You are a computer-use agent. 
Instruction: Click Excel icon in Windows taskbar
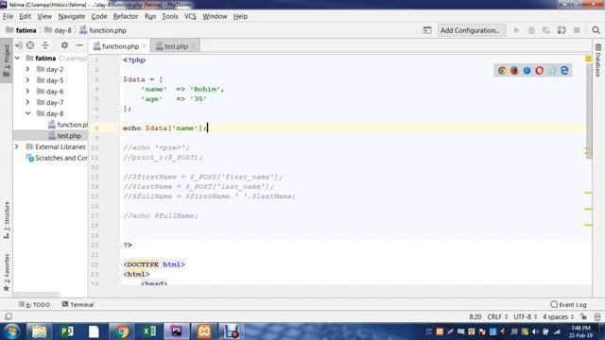click(x=149, y=331)
